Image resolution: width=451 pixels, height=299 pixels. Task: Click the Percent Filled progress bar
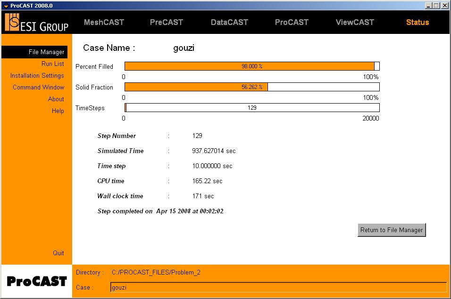[x=252, y=66]
